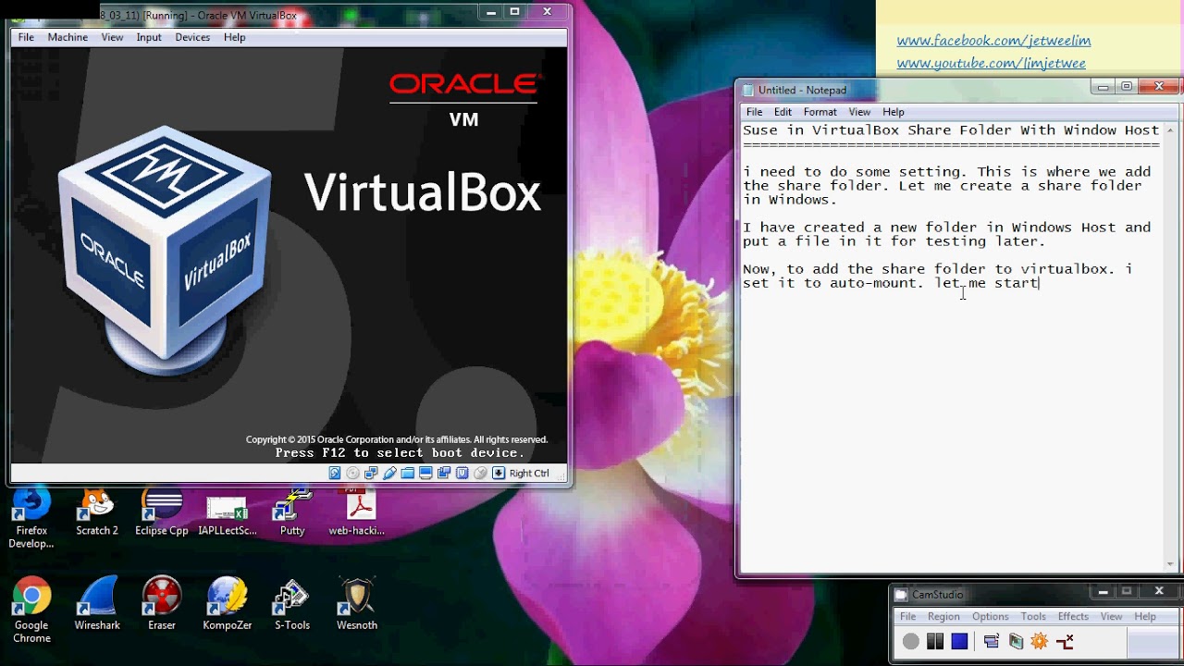This screenshot has width=1184, height=666.
Task: Click the 'Untitled - Notepad' title text
Action: click(802, 90)
